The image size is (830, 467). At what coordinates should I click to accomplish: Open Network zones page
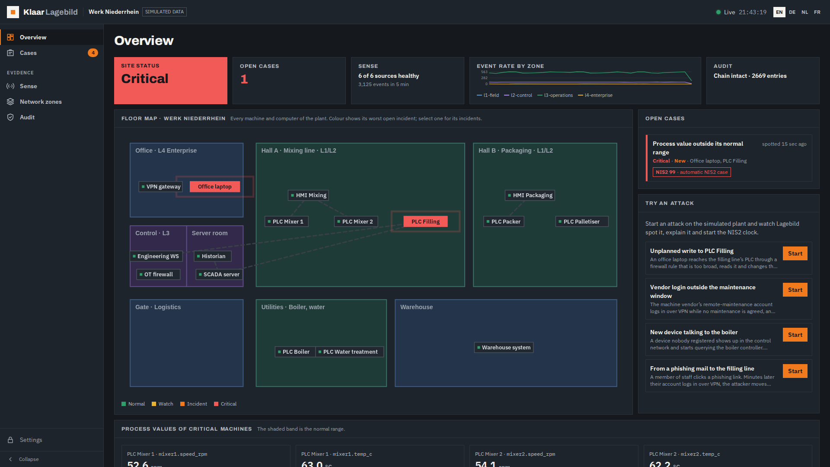tap(52, 102)
